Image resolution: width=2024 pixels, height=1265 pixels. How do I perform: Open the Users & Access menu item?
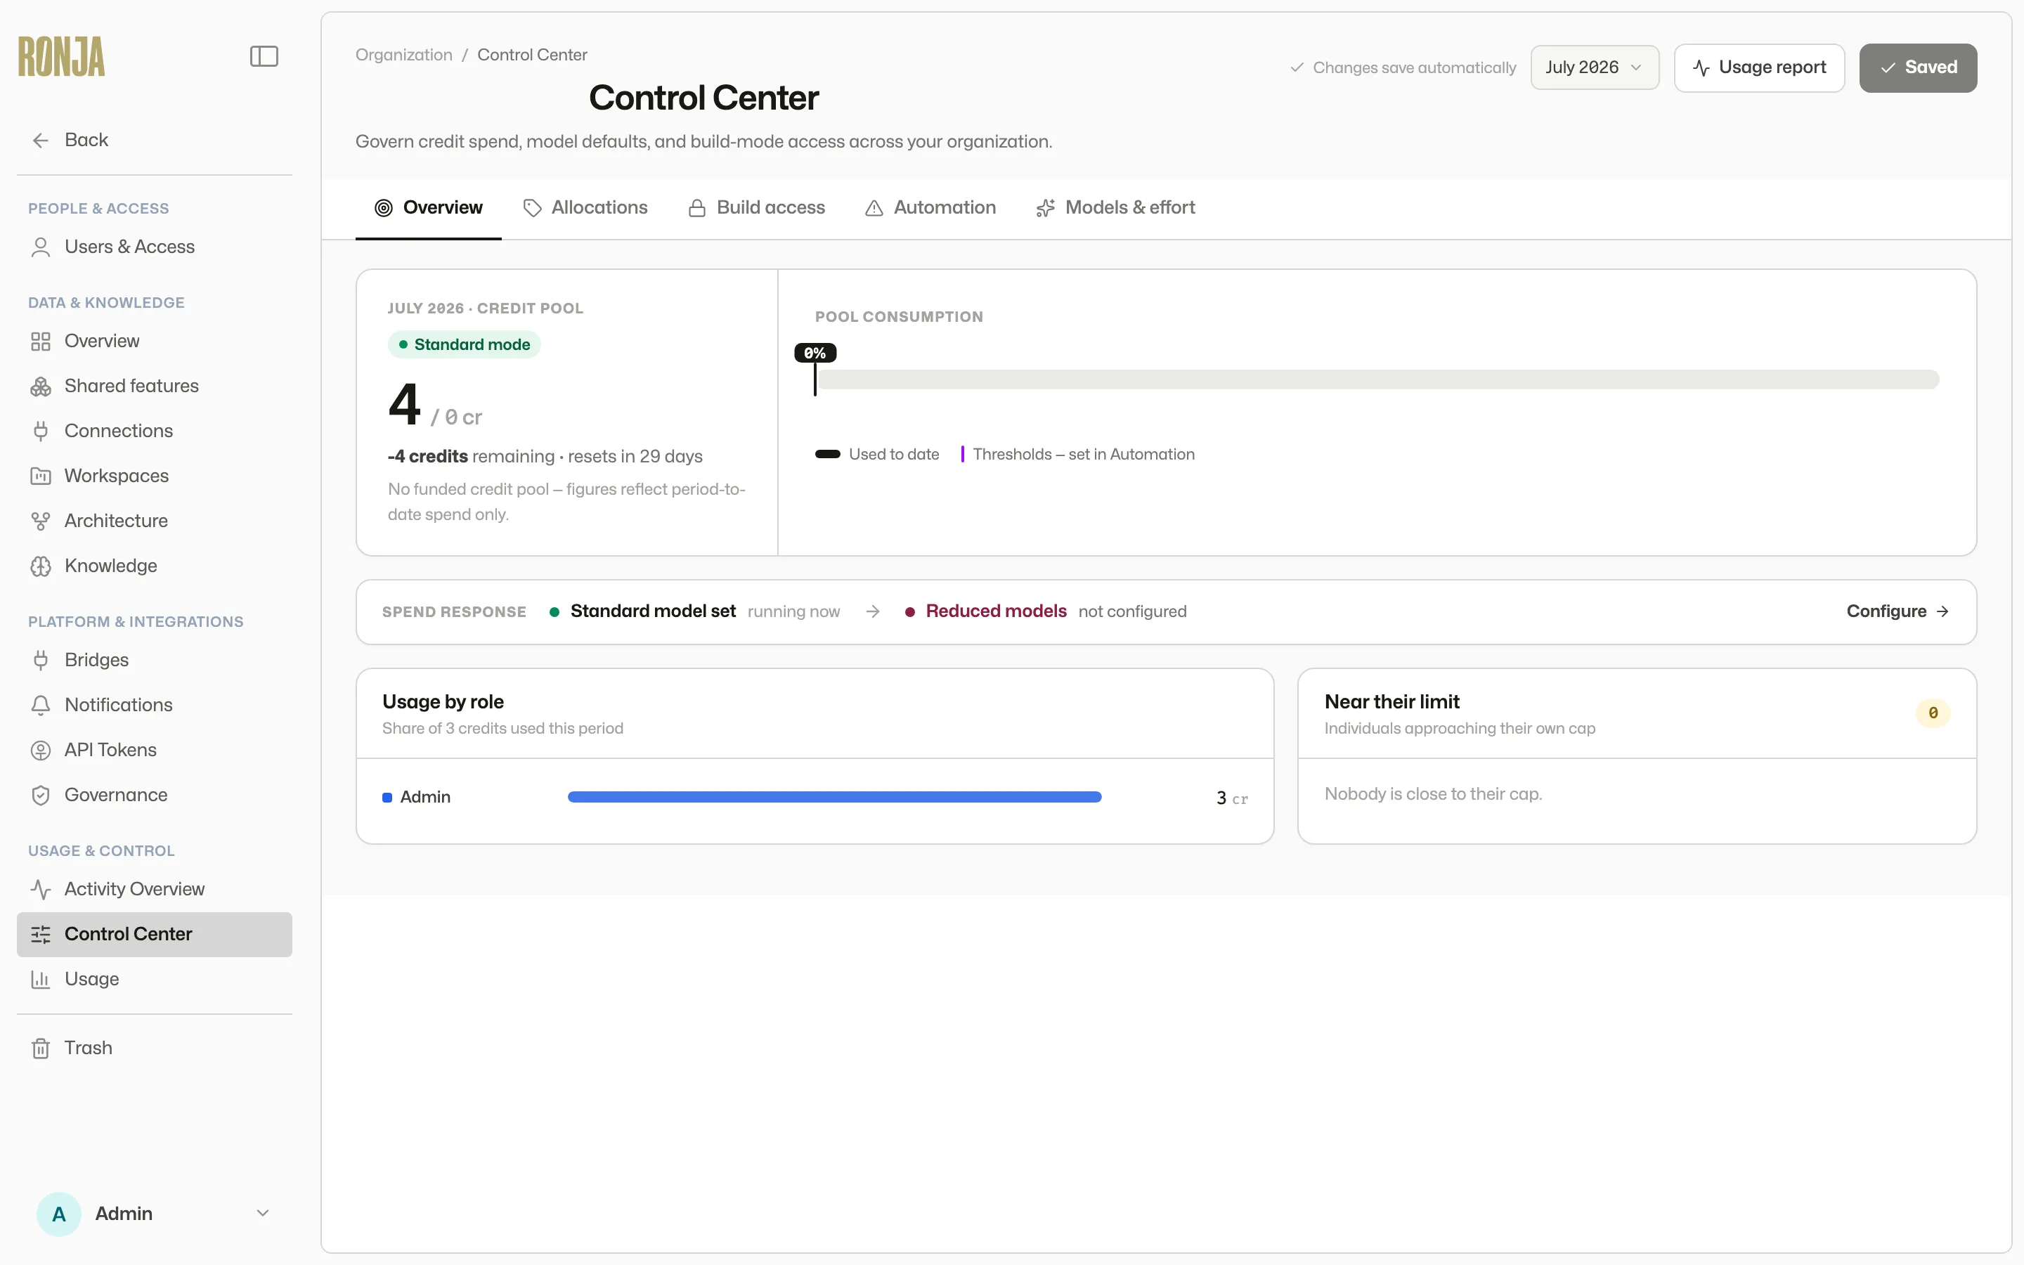[x=155, y=247]
